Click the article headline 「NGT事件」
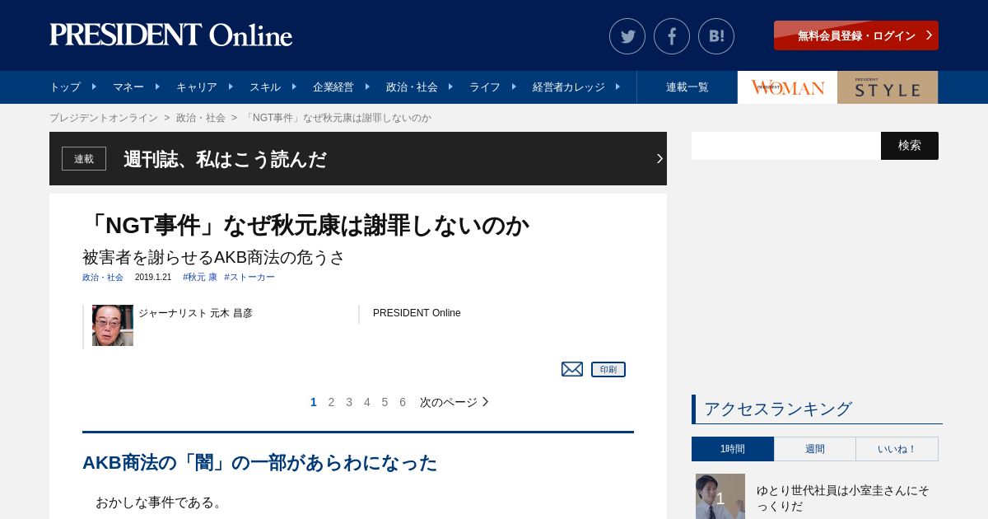This screenshot has width=988, height=519. 305,225
